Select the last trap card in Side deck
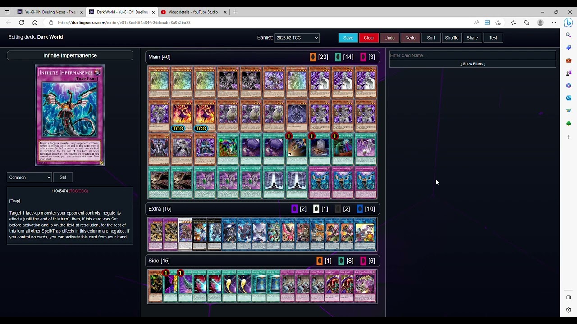 (364, 286)
